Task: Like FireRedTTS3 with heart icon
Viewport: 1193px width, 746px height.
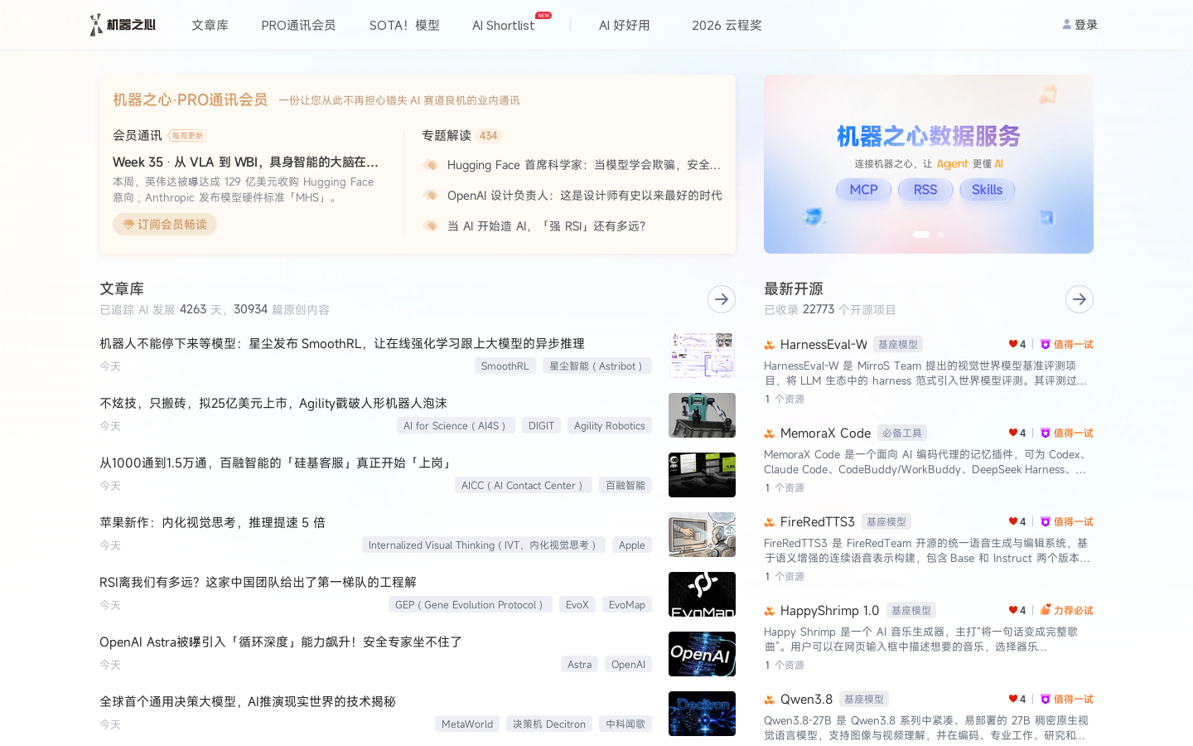Action: 1012,521
